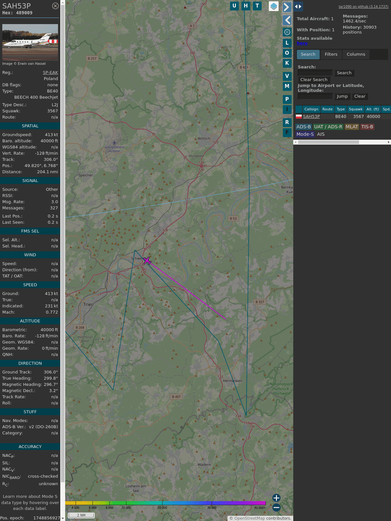This screenshot has height=521, width=391.
Task: Toggle the M map button
Action: click(287, 86)
